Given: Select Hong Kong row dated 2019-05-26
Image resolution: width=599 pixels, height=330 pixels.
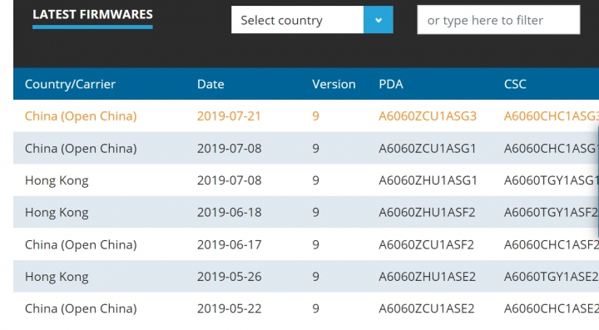Looking at the screenshot, I should click(x=306, y=276).
